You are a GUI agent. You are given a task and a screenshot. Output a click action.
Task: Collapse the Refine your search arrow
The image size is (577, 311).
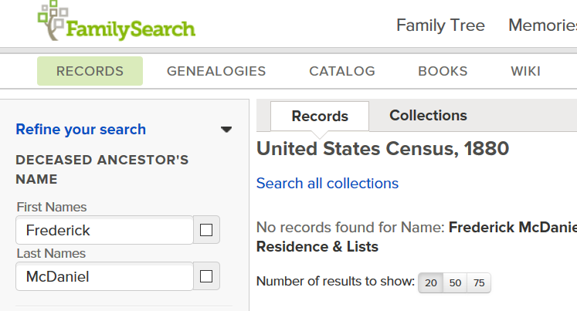click(x=226, y=130)
